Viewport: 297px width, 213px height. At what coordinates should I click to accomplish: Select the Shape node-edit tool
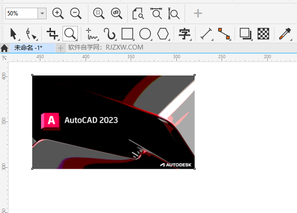click(31, 34)
